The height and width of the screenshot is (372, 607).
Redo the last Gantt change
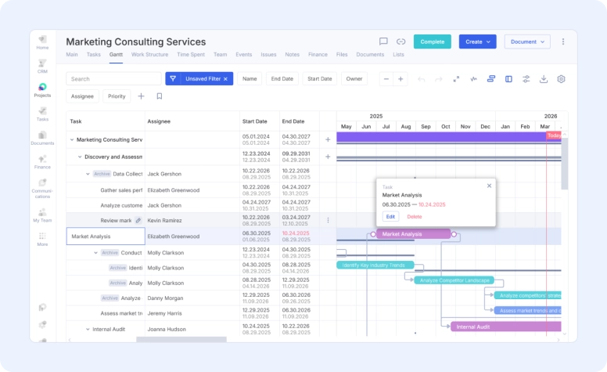click(x=438, y=79)
